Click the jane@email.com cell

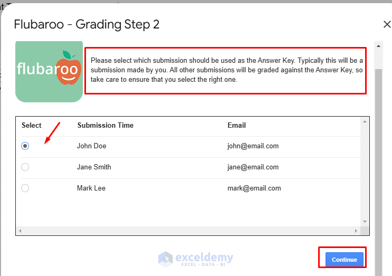click(x=253, y=167)
